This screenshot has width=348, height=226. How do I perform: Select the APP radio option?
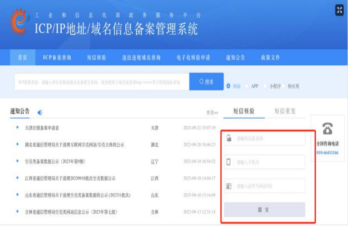click(x=247, y=86)
